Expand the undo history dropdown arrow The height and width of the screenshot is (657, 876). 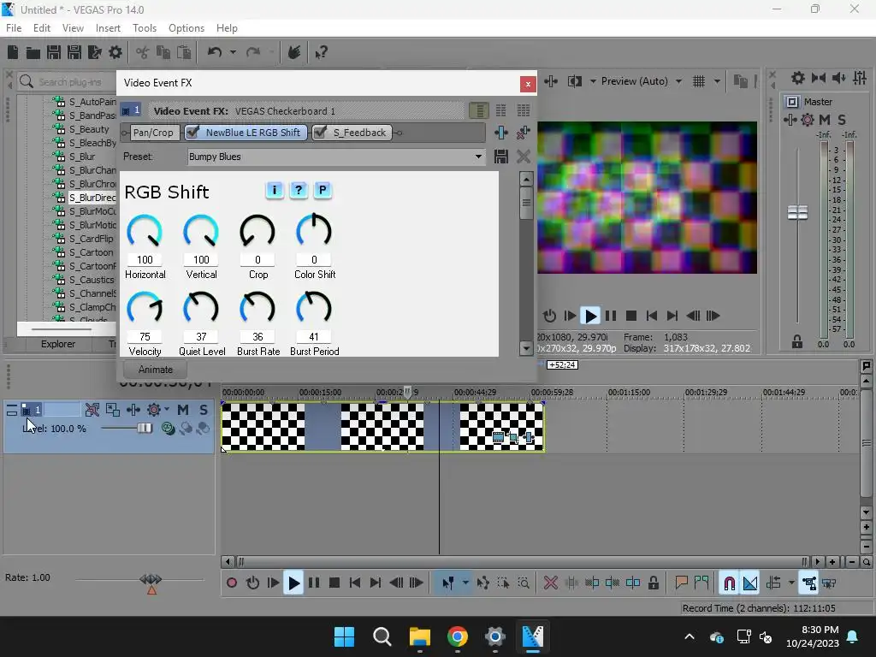click(x=233, y=52)
